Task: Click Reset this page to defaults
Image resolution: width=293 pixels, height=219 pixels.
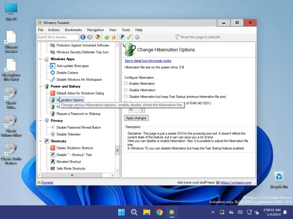Action: click(198, 37)
